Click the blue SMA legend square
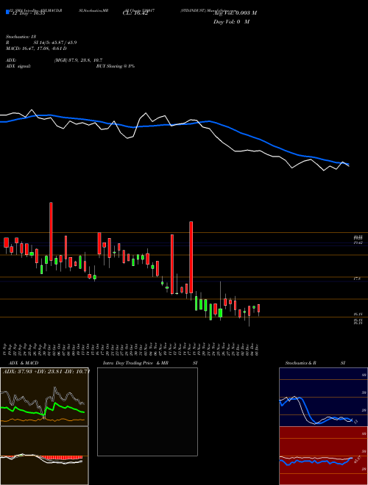 pyautogui.click(x=8, y=12)
